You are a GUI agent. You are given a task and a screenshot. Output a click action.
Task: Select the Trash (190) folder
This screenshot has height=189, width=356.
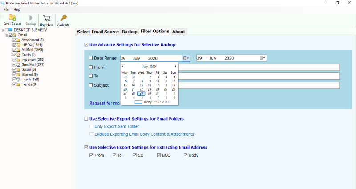pyautogui.click(x=30, y=79)
